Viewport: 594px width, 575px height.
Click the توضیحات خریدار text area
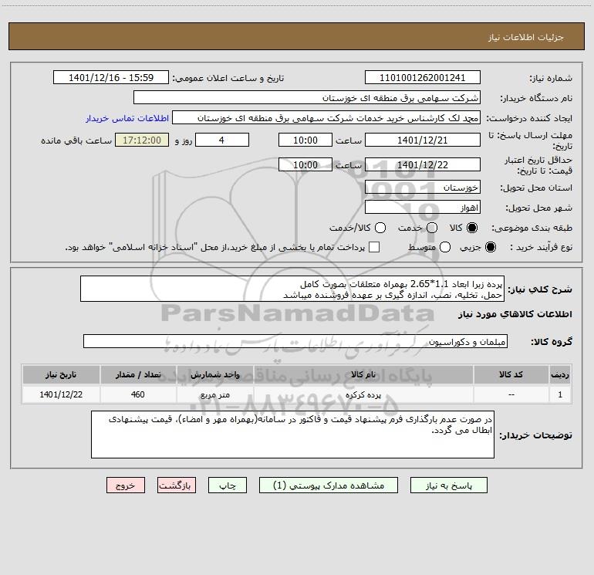click(292, 435)
